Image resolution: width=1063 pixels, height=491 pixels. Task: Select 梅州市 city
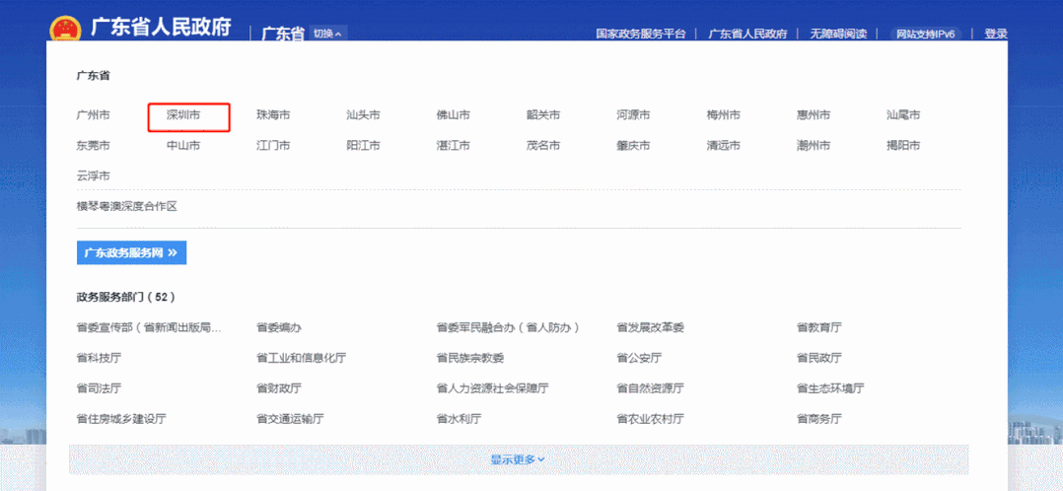(724, 115)
